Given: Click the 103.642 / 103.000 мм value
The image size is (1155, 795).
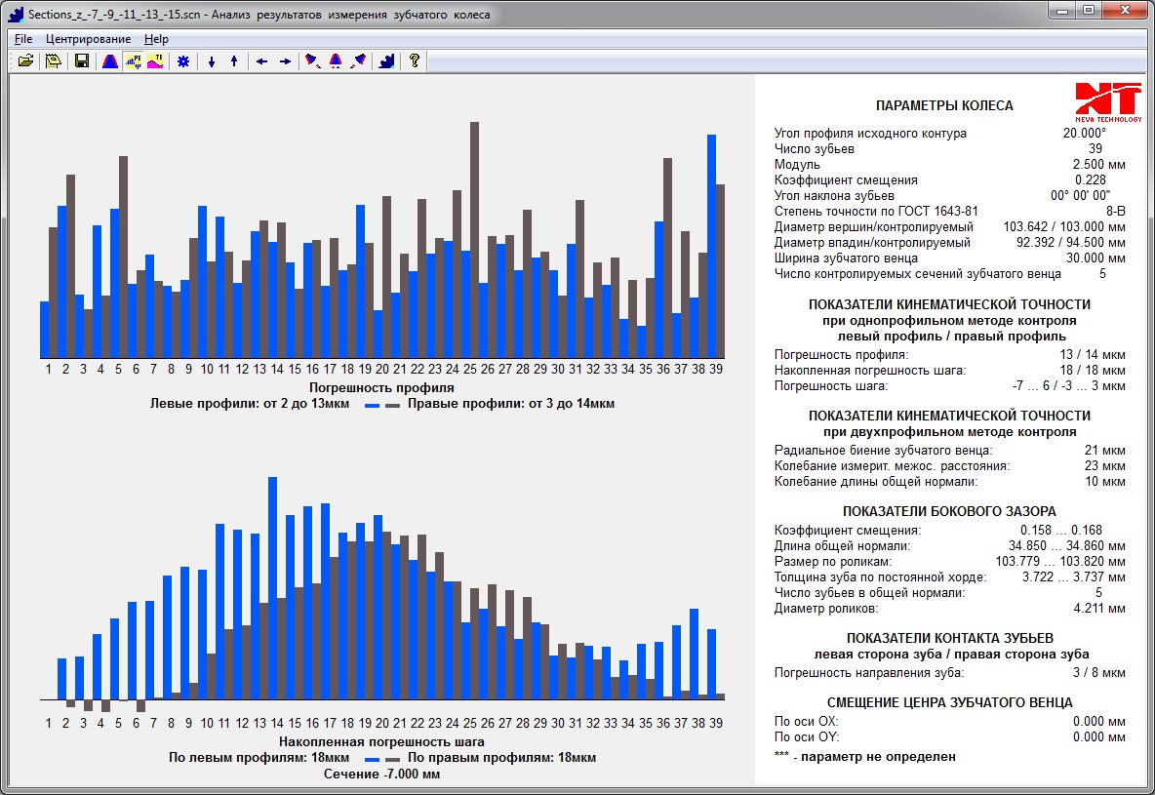Looking at the screenshot, I should (1064, 227).
